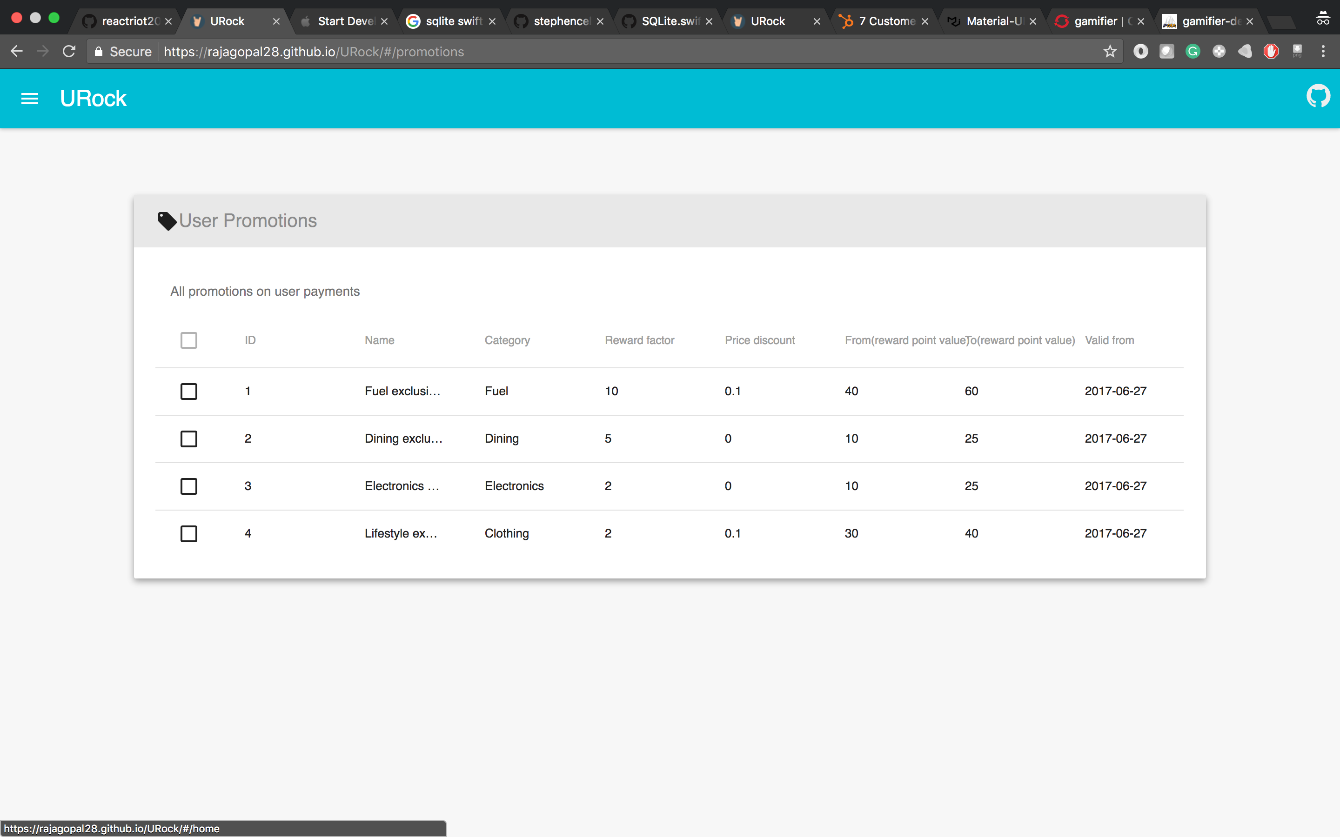
Task: Click the Electronics promotion name cell
Action: click(402, 486)
